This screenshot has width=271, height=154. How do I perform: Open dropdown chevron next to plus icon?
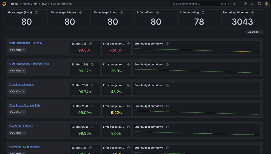coord(237,4)
